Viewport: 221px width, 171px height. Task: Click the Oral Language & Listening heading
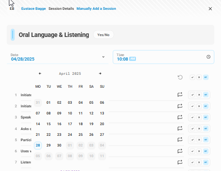(x=54, y=35)
